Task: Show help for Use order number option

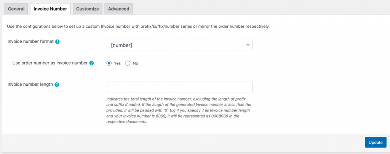Action: point(91,63)
